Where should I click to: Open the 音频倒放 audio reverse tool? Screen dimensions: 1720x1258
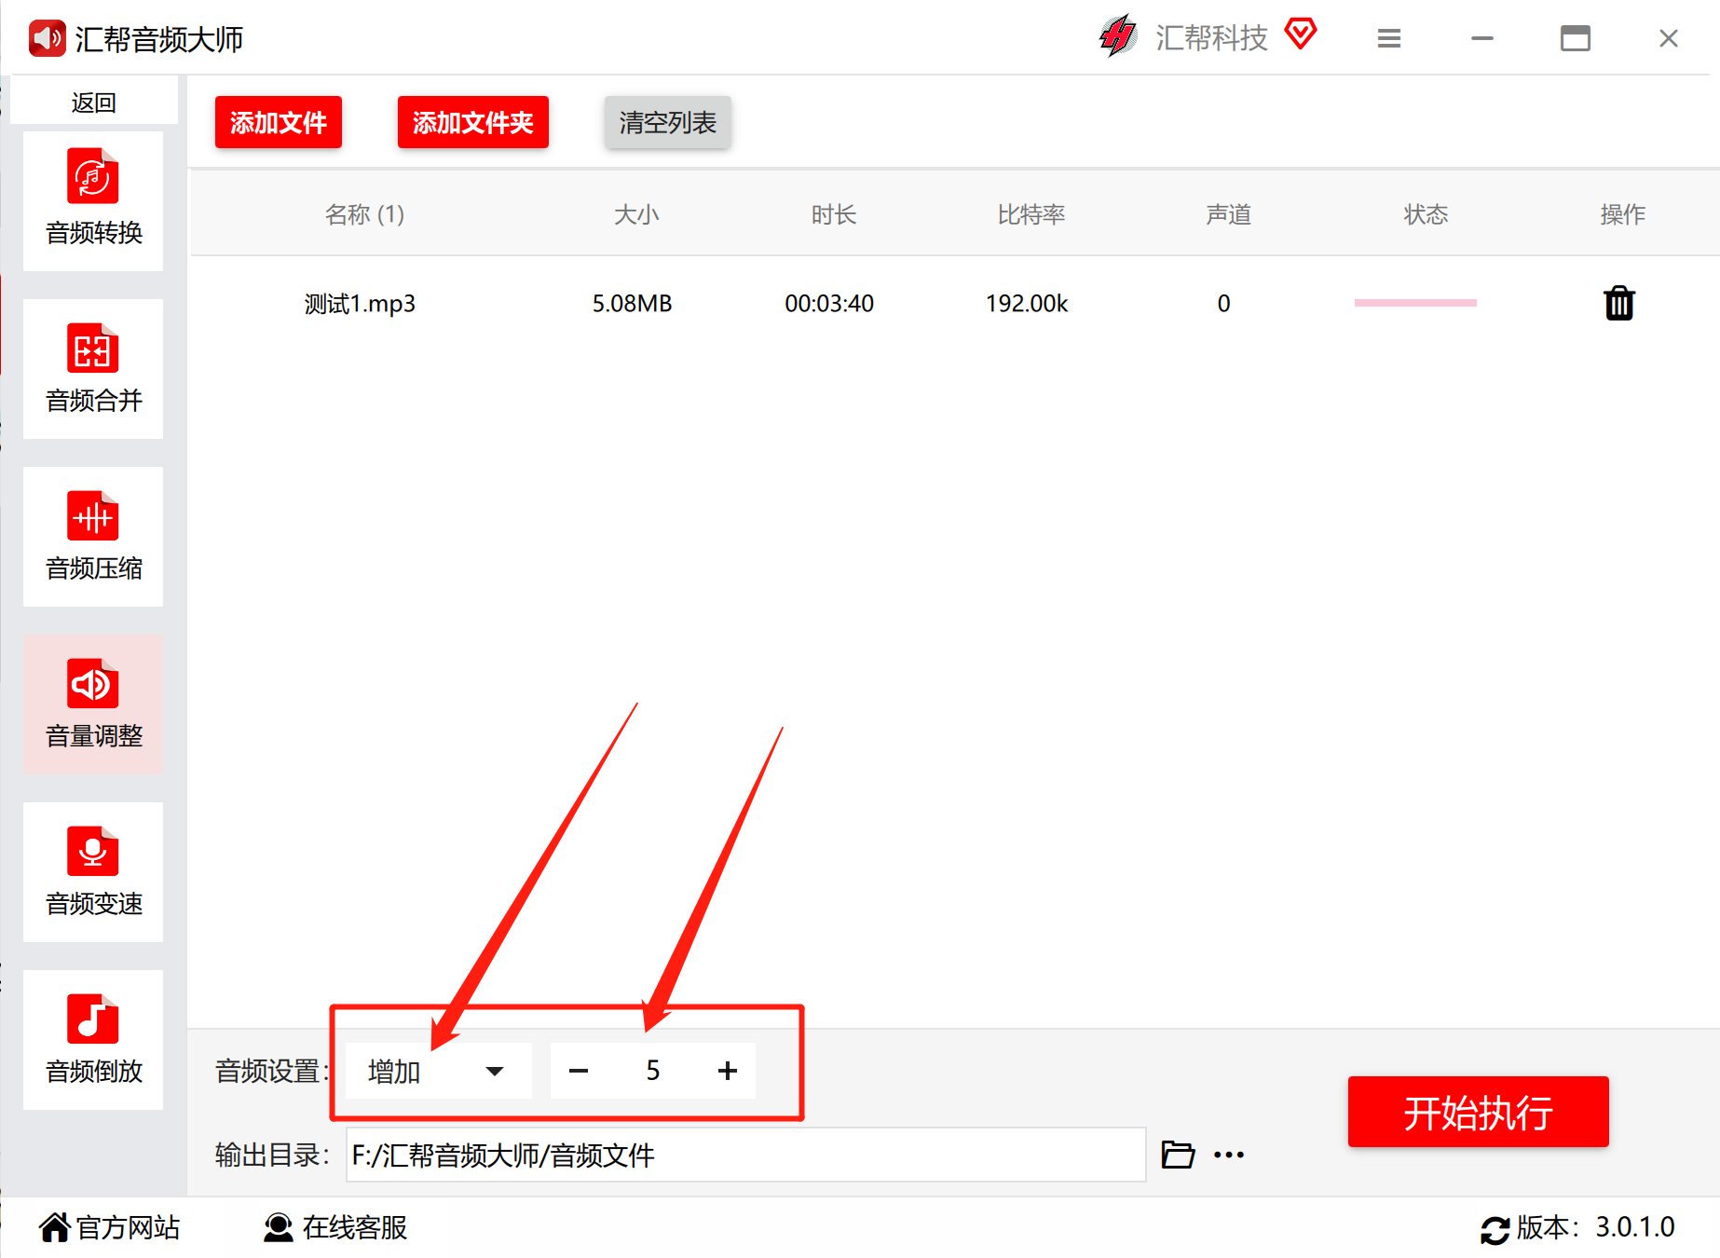pyautogui.click(x=93, y=1040)
